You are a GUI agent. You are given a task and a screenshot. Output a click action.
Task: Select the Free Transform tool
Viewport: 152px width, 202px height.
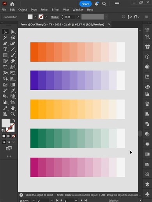[13, 73]
